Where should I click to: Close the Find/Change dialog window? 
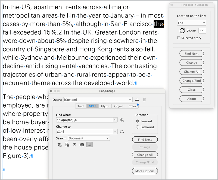click(51, 91)
